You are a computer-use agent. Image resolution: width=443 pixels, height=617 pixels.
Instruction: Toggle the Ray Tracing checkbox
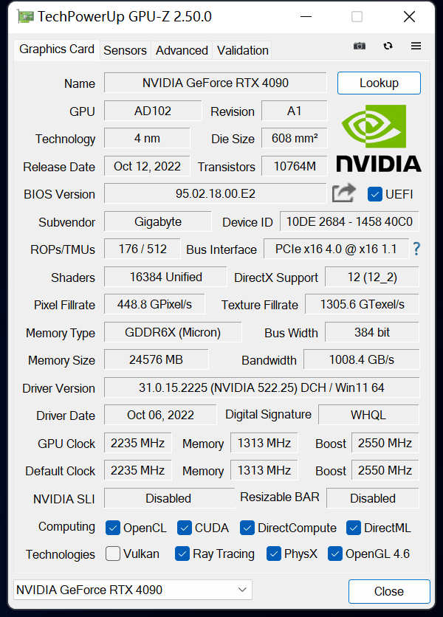point(182,554)
